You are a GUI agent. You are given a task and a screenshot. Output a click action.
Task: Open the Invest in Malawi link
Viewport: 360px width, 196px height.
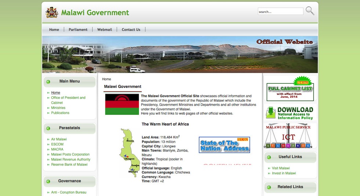click(x=284, y=173)
